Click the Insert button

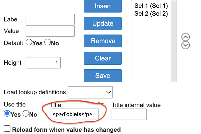[x=103, y=6]
